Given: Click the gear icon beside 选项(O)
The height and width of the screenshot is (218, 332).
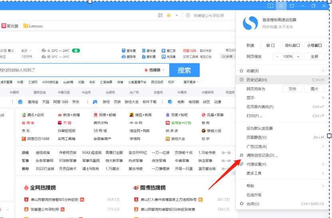Looking at the screenshot, I should click(241, 204).
